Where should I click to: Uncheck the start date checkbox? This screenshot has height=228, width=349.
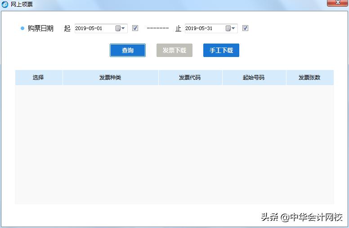135,28
